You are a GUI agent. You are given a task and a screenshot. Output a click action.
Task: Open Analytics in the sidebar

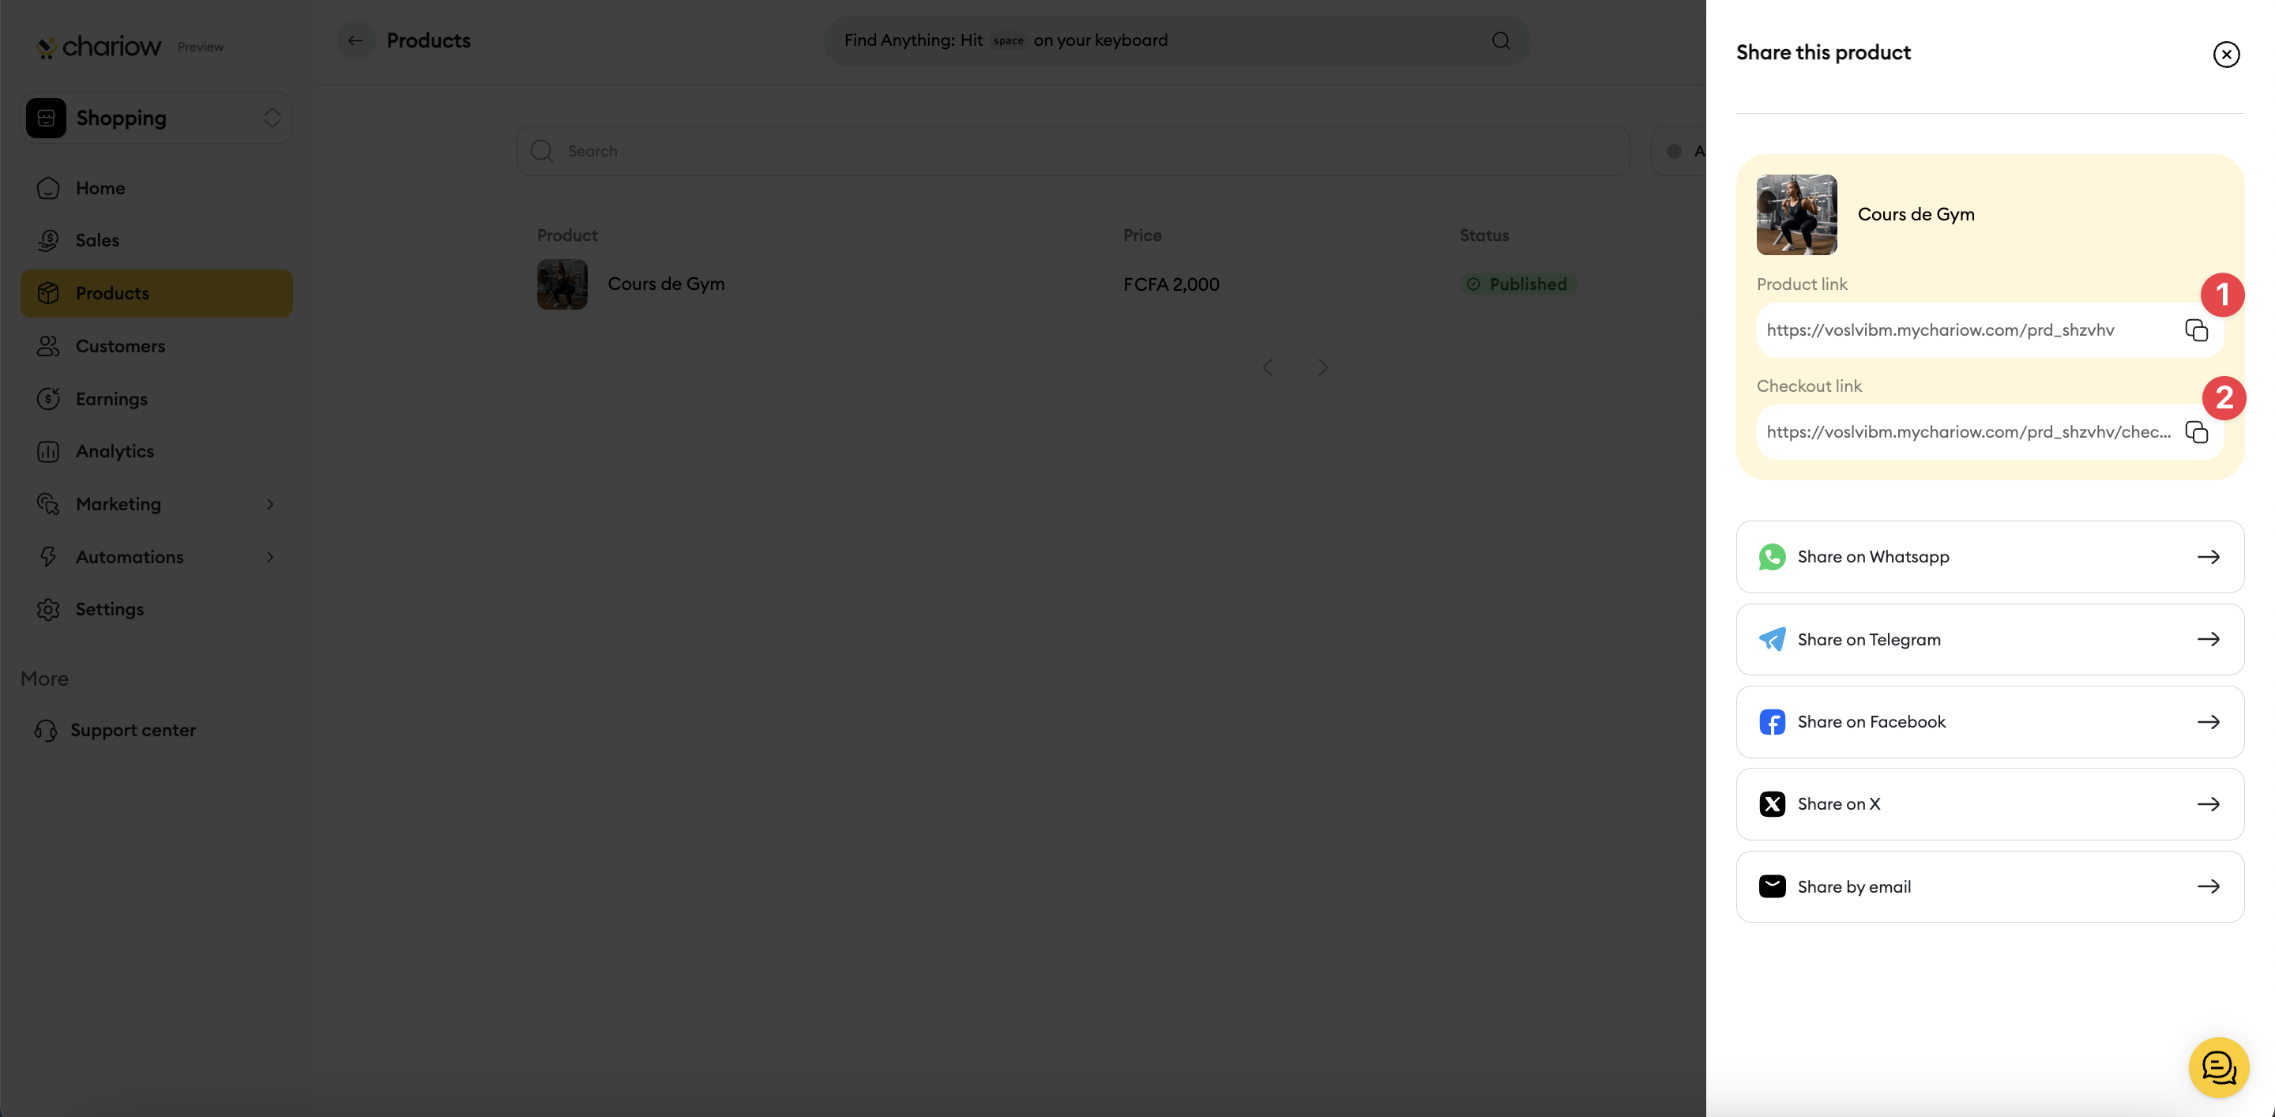click(156, 451)
